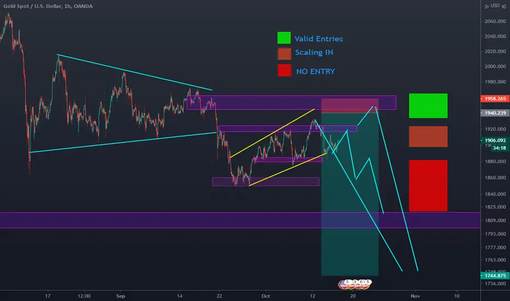
Task: Select the green Valid Entries legend swatch
Action: [x=283, y=38]
